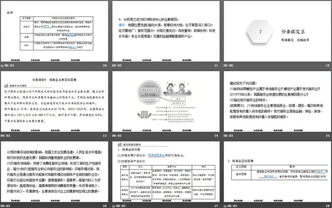Click the 00:03 timing under slide 18
332x208 pixels.
coord(232,206)
